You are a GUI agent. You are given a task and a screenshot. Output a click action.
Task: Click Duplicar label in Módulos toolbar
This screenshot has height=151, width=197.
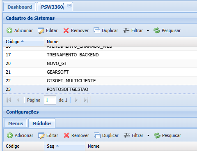click(110, 135)
